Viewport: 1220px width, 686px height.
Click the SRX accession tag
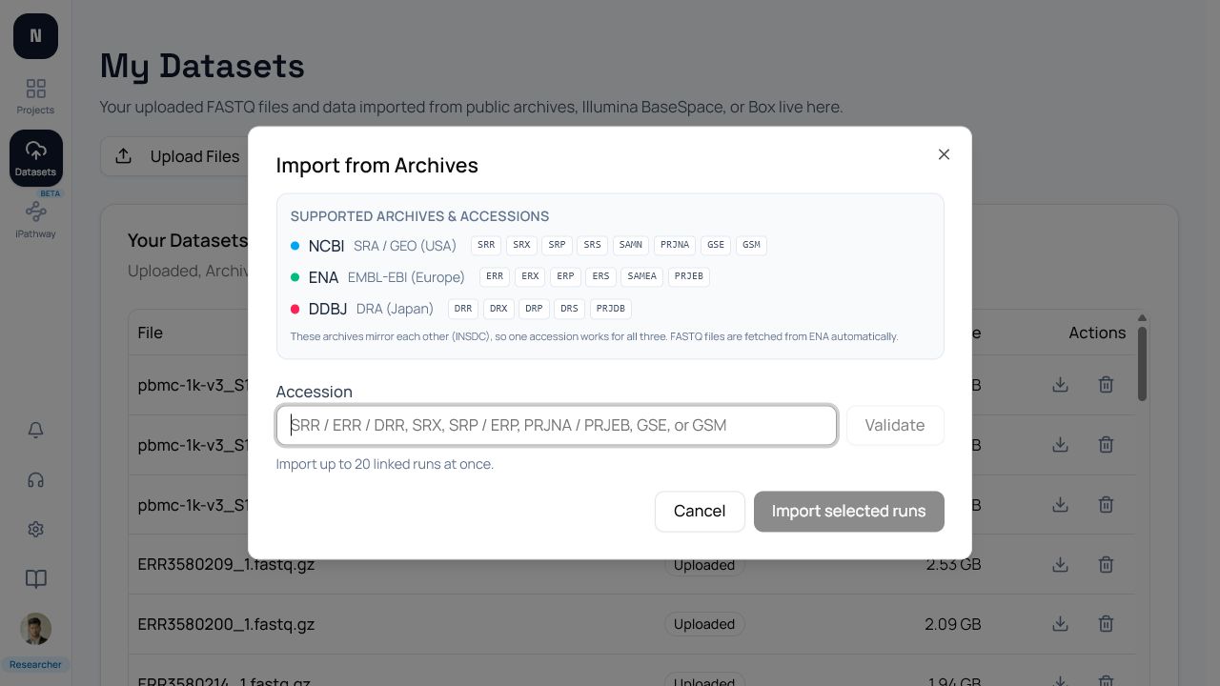(x=521, y=245)
